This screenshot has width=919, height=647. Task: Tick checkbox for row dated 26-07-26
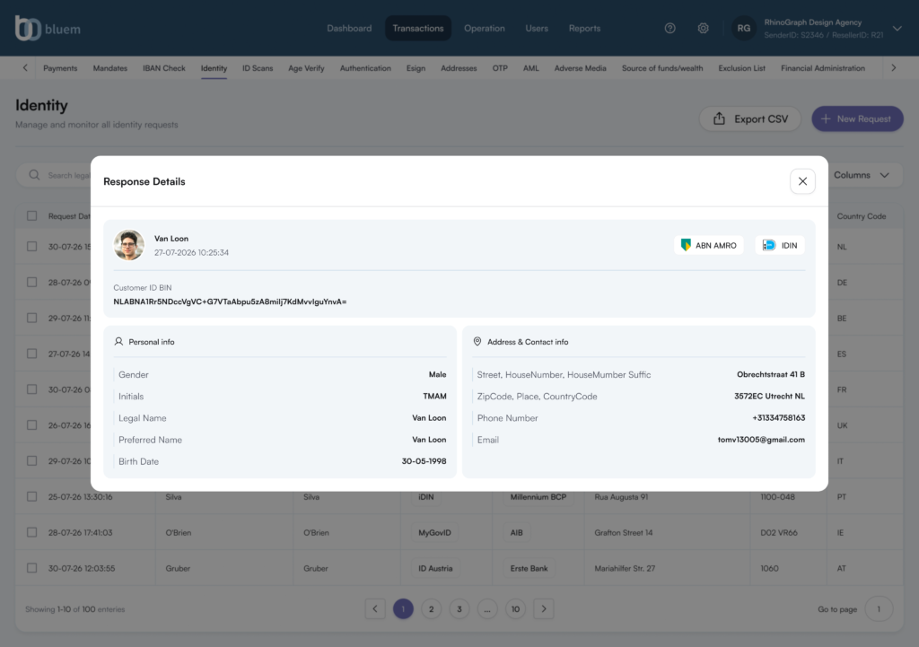pyautogui.click(x=31, y=424)
